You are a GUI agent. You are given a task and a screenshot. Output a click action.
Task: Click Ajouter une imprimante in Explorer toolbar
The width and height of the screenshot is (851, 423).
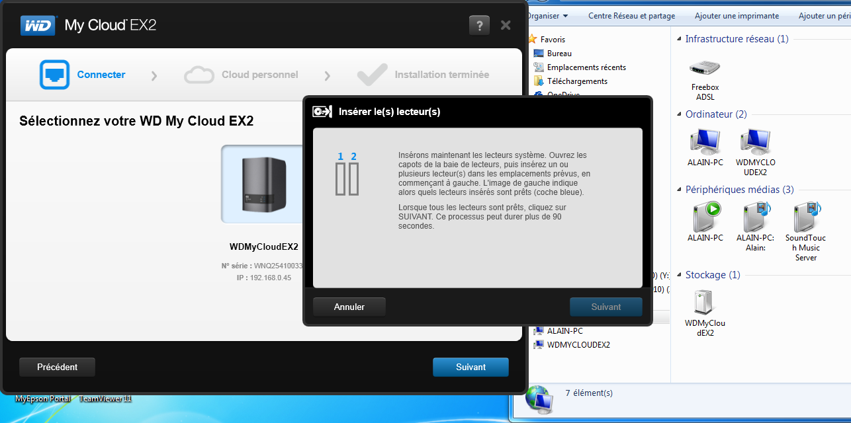(737, 16)
